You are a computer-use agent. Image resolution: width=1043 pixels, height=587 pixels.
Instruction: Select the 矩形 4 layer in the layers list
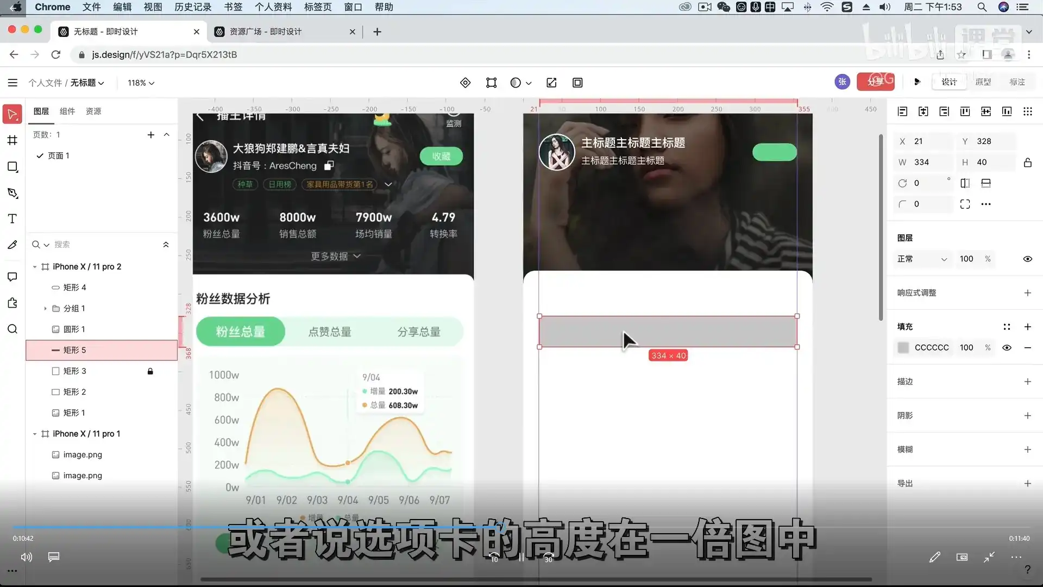[x=76, y=287]
